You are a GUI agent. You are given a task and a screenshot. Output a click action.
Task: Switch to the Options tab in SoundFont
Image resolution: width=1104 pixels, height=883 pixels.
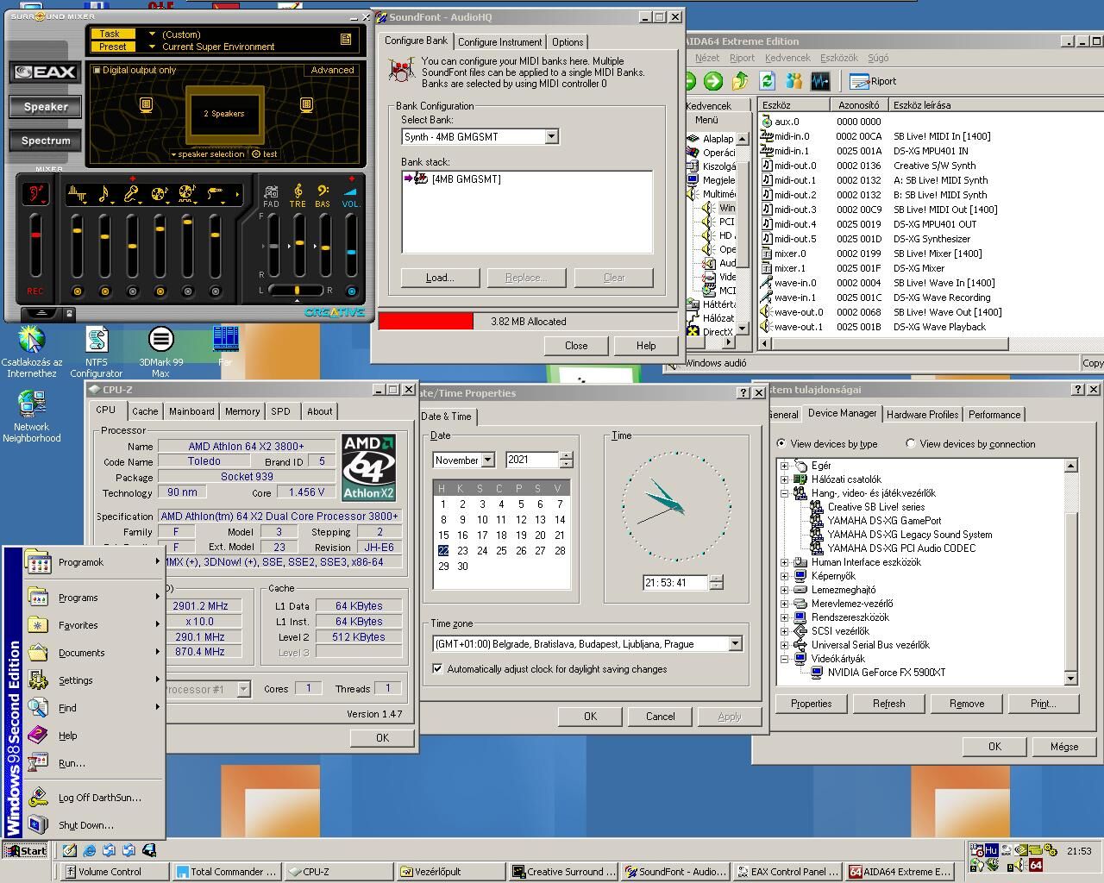(x=568, y=42)
